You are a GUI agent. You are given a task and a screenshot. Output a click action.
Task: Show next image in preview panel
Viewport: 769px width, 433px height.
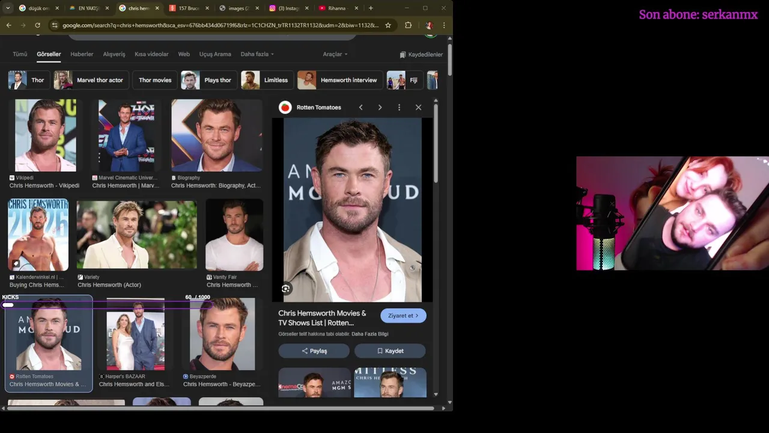[x=380, y=107]
